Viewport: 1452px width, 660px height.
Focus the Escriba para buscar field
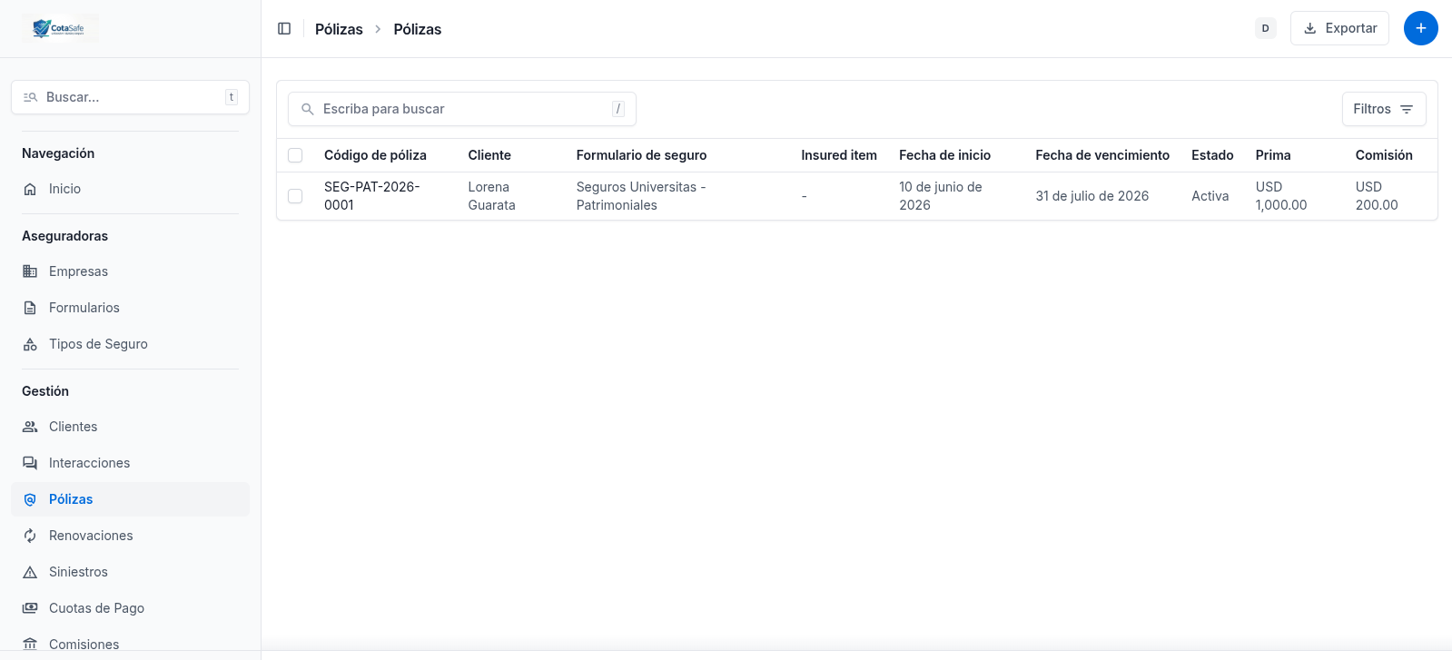tap(461, 109)
